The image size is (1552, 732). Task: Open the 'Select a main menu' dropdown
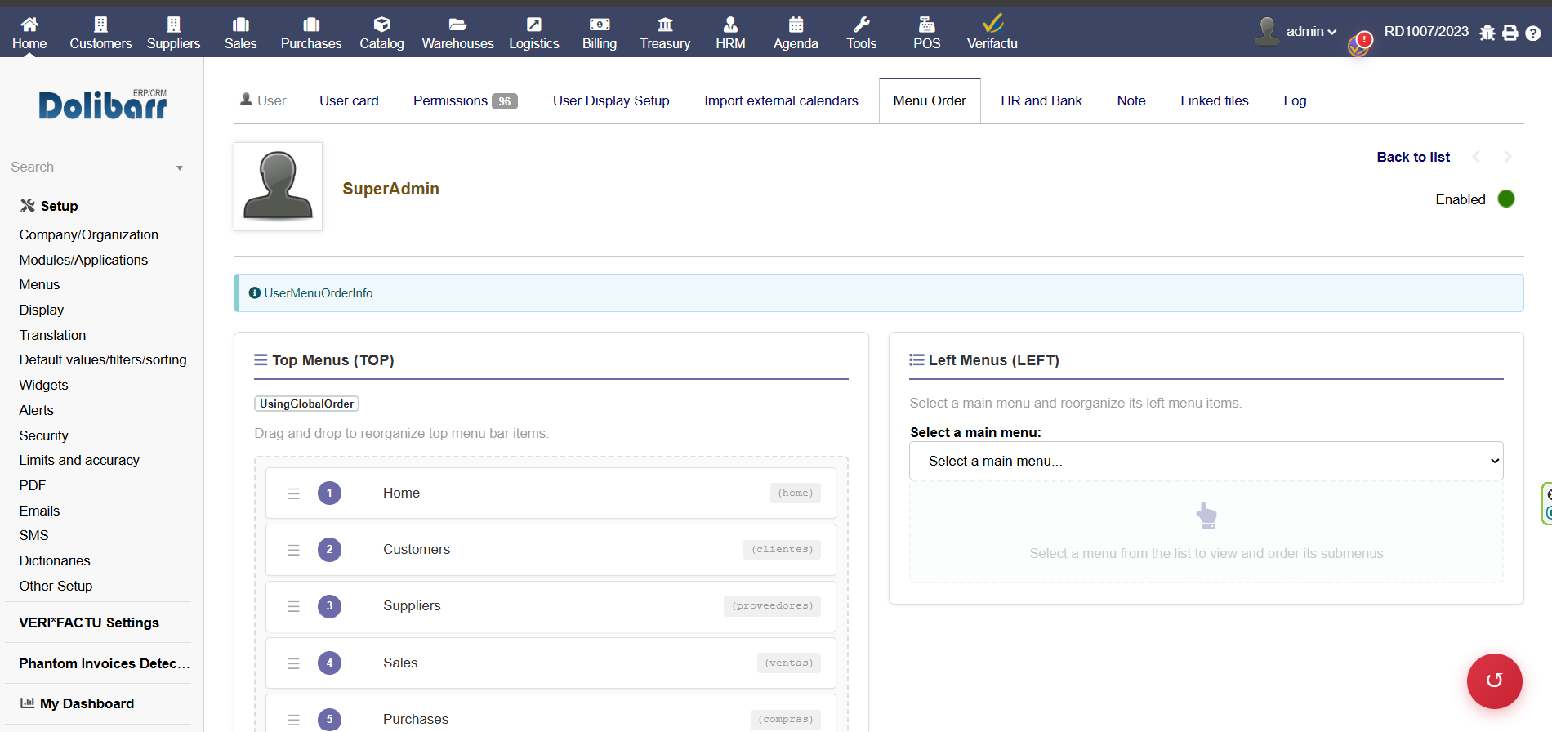point(1206,461)
